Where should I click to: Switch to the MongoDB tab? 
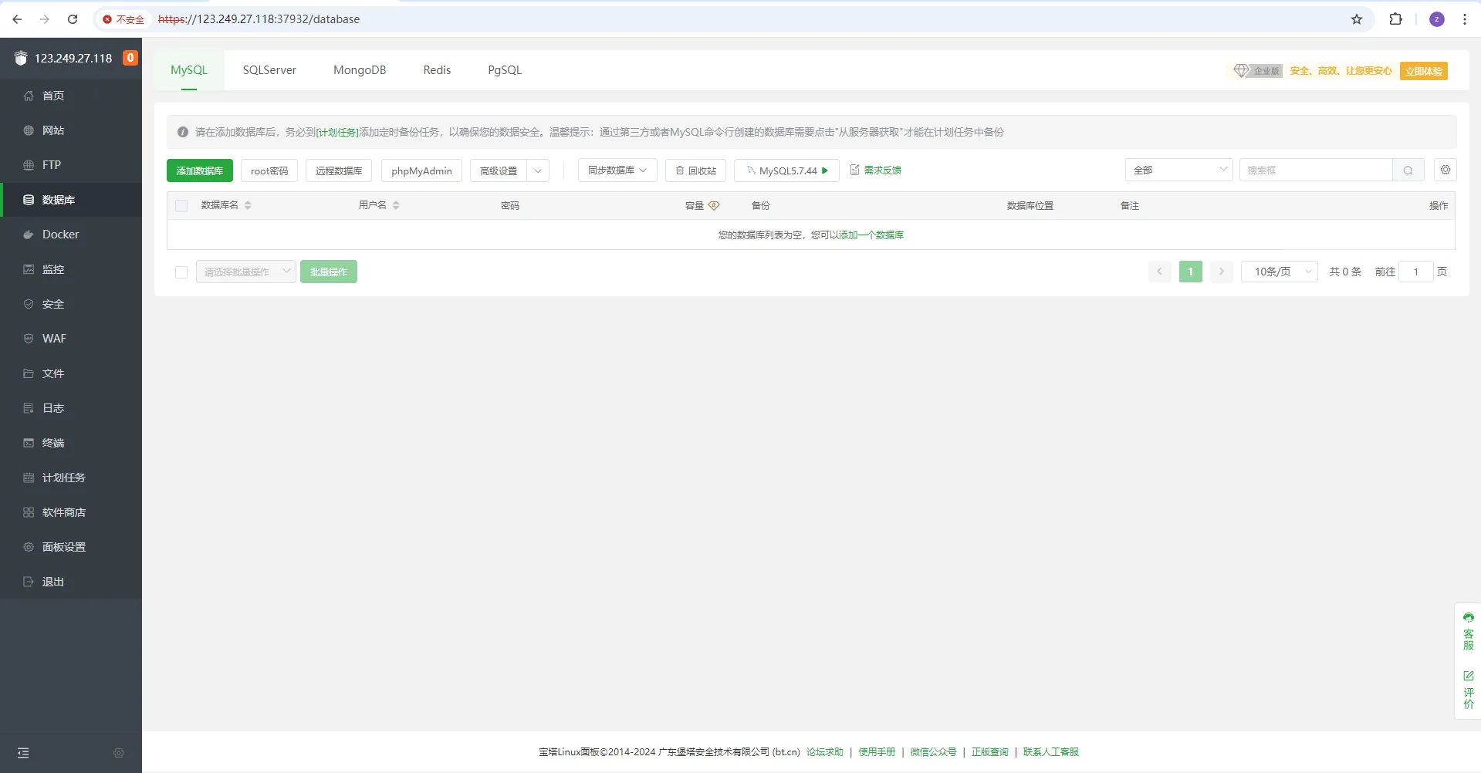coord(360,70)
